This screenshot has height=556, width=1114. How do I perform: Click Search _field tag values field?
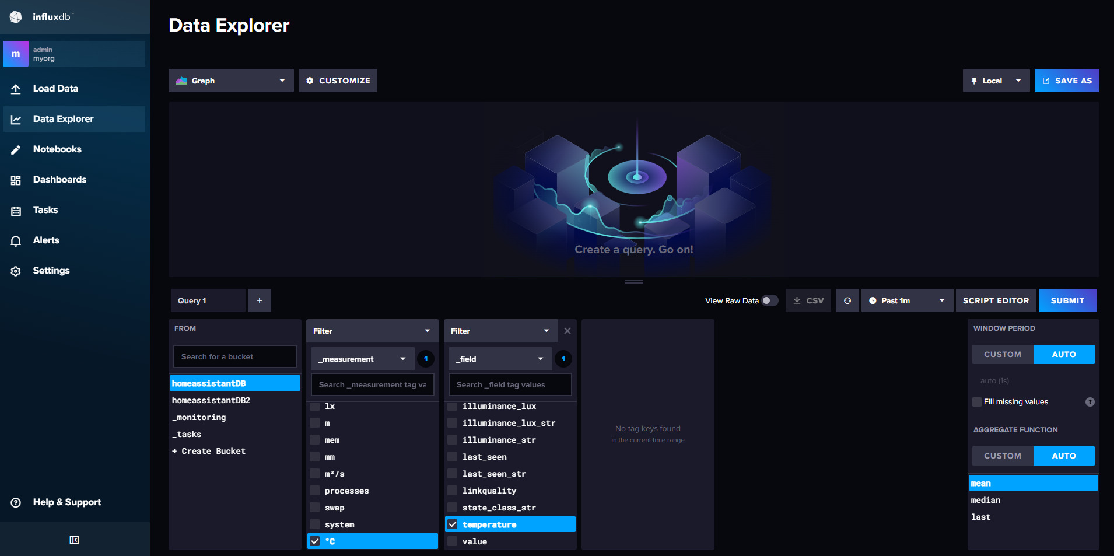tap(510, 384)
